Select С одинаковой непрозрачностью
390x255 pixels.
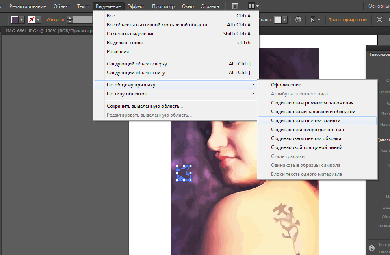pyautogui.click(x=317, y=130)
